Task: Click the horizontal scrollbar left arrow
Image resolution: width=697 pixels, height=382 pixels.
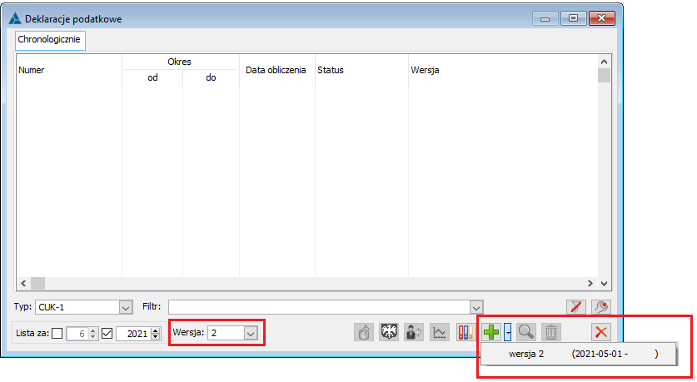Action: click(x=23, y=284)
